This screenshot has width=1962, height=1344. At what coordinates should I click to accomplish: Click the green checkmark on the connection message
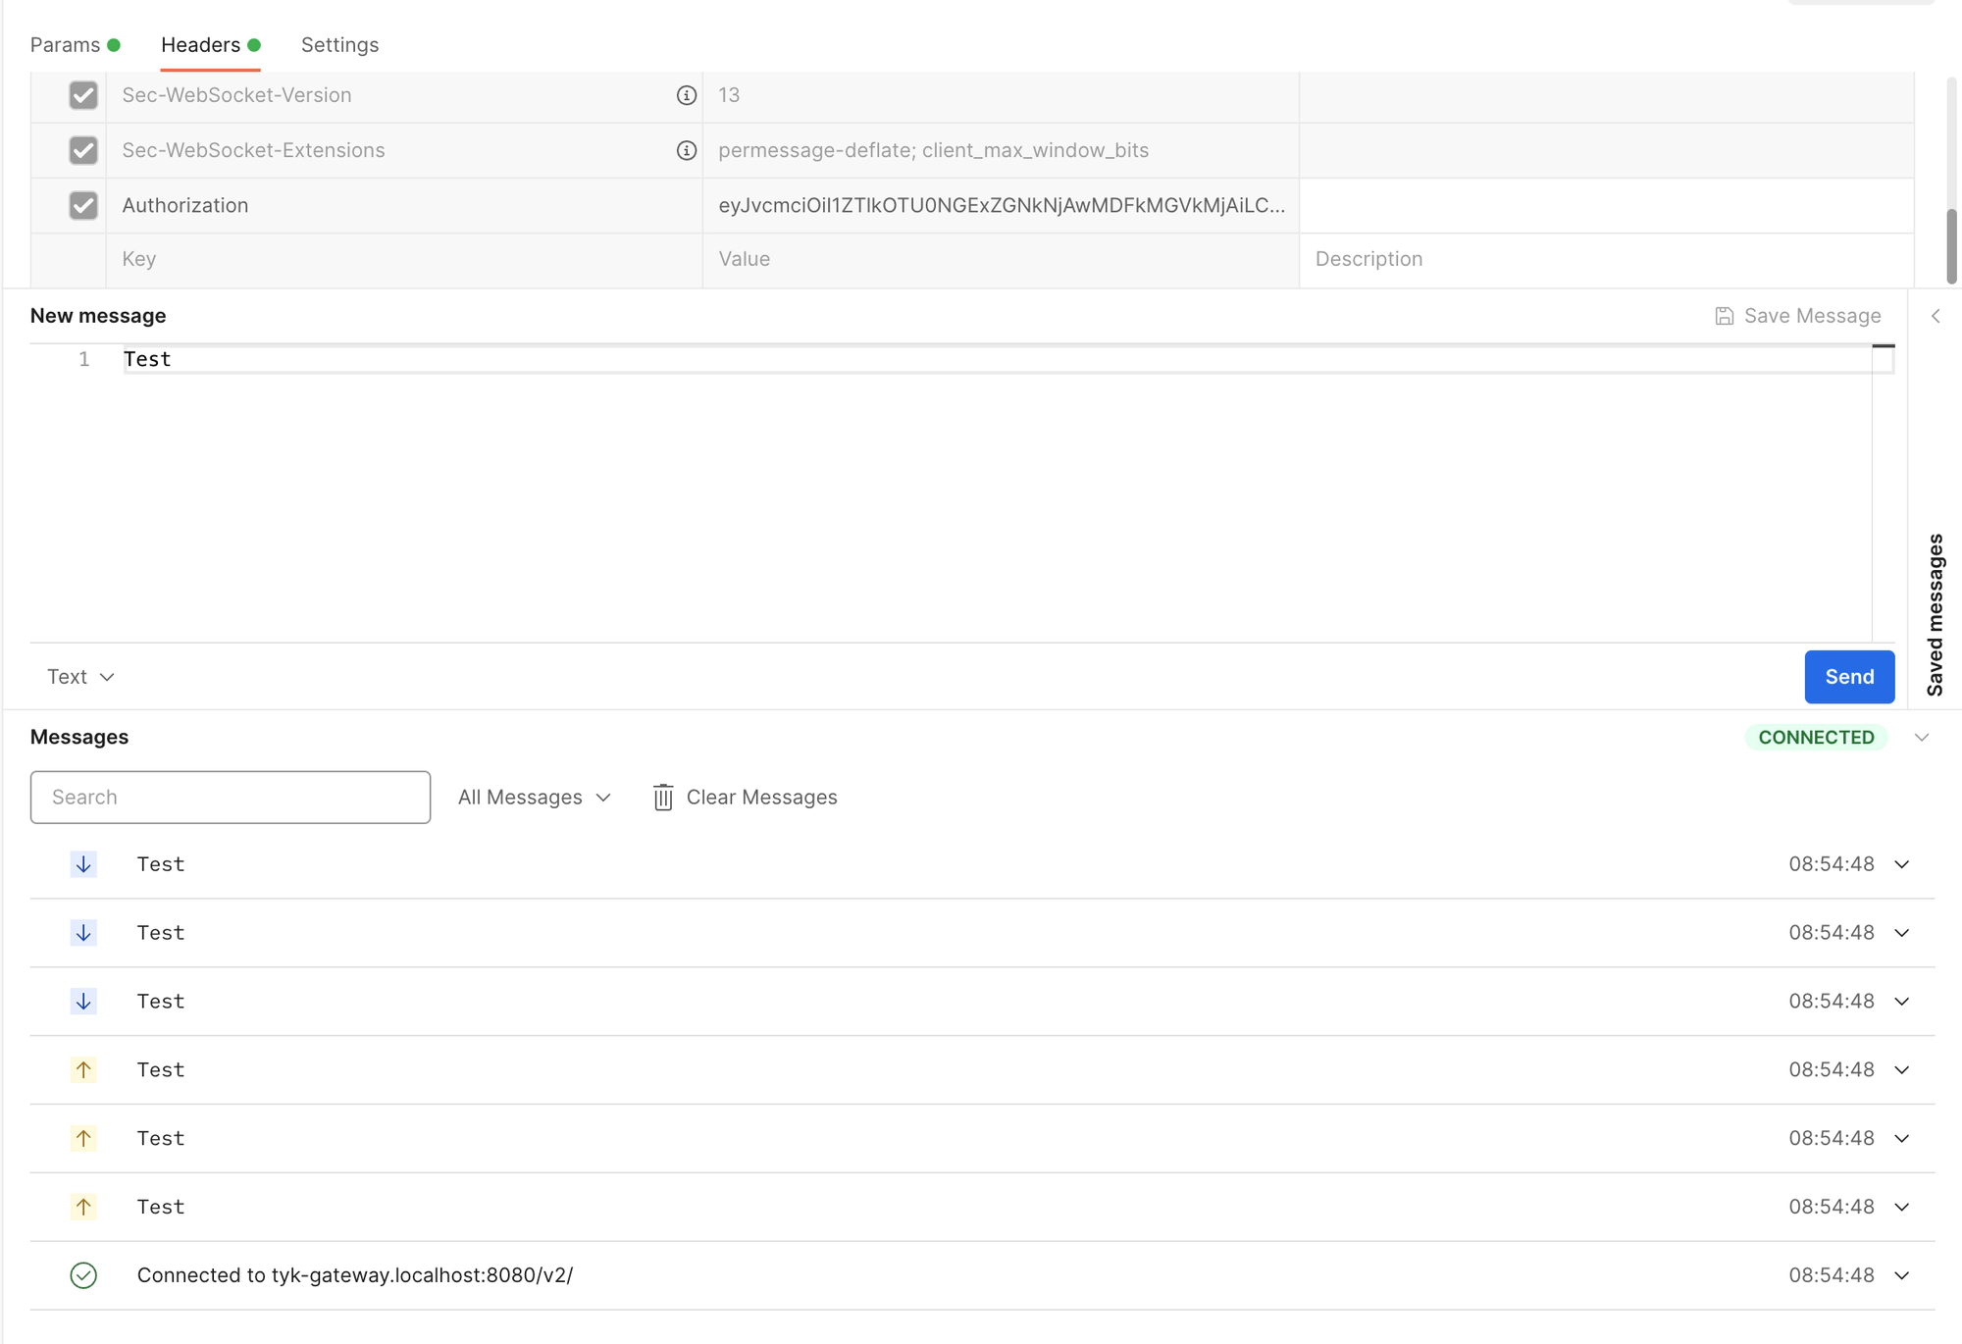pyautogui.click(x=84, y=1275)
